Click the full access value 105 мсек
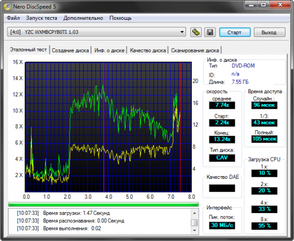 [265, 139]
